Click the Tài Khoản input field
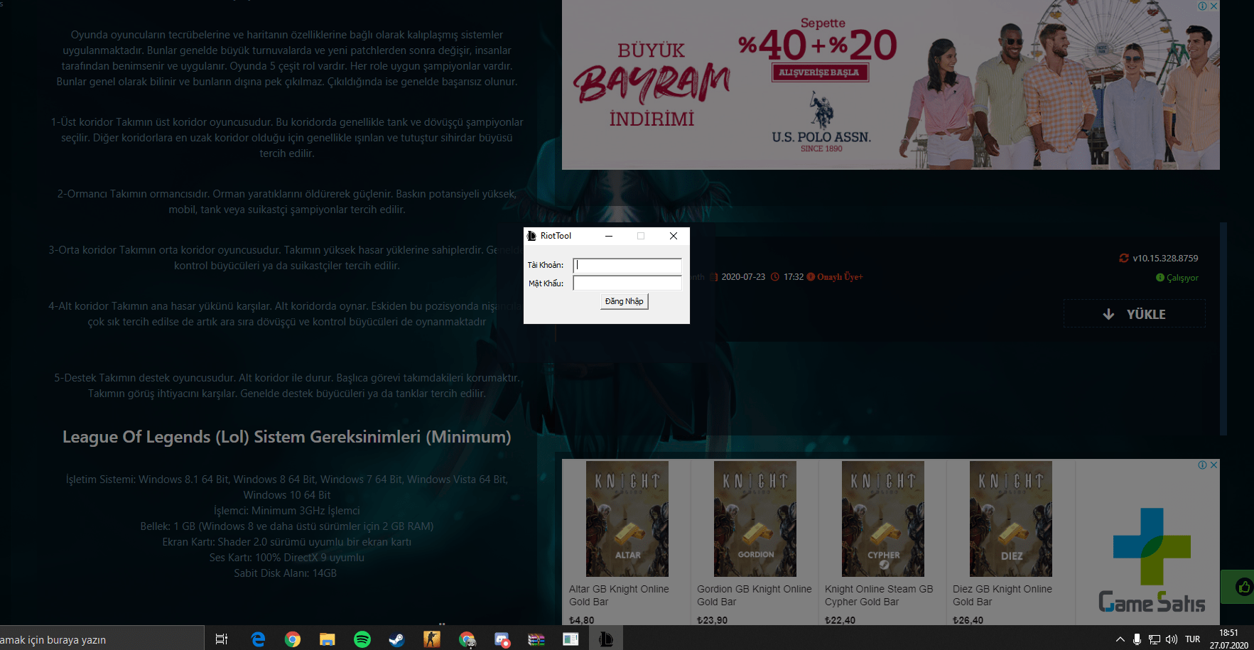Image resolution: width=1254 pixels, height=650 pixels. pos(627,265)
